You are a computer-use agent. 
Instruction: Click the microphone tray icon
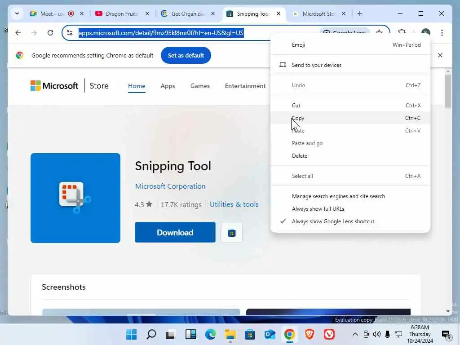tap(387, 334)
